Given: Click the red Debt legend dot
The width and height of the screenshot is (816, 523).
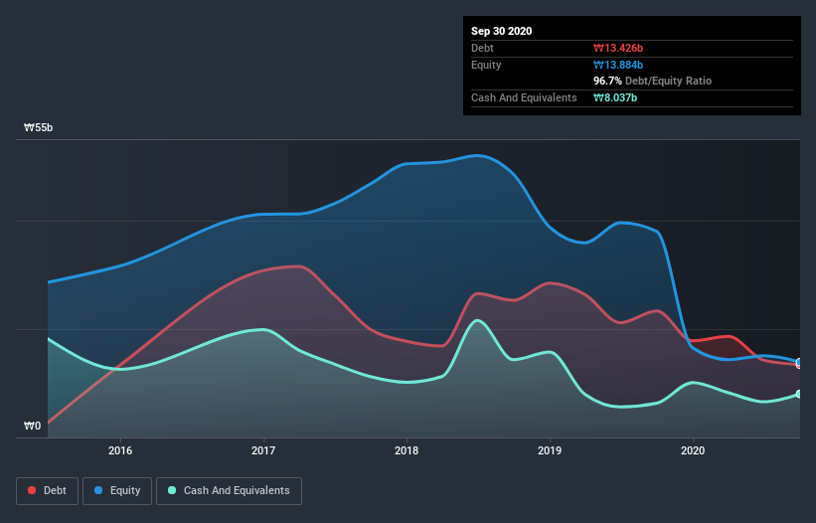Looking at the screenshot, I should (x=32, y=490).
